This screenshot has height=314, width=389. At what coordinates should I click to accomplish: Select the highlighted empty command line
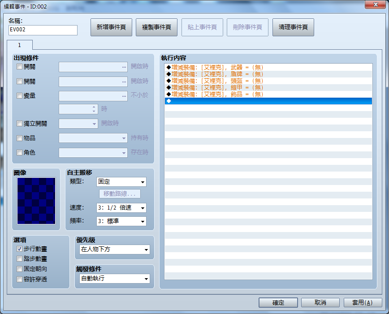coord(268,101)
